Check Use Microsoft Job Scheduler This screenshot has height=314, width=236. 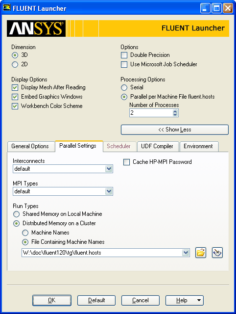[124, 64]
